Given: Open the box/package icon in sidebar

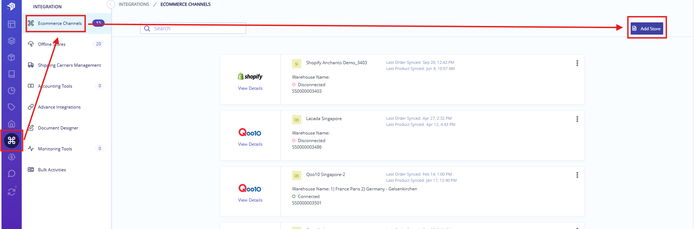Looking at the screenshot, I should [12, 57].
